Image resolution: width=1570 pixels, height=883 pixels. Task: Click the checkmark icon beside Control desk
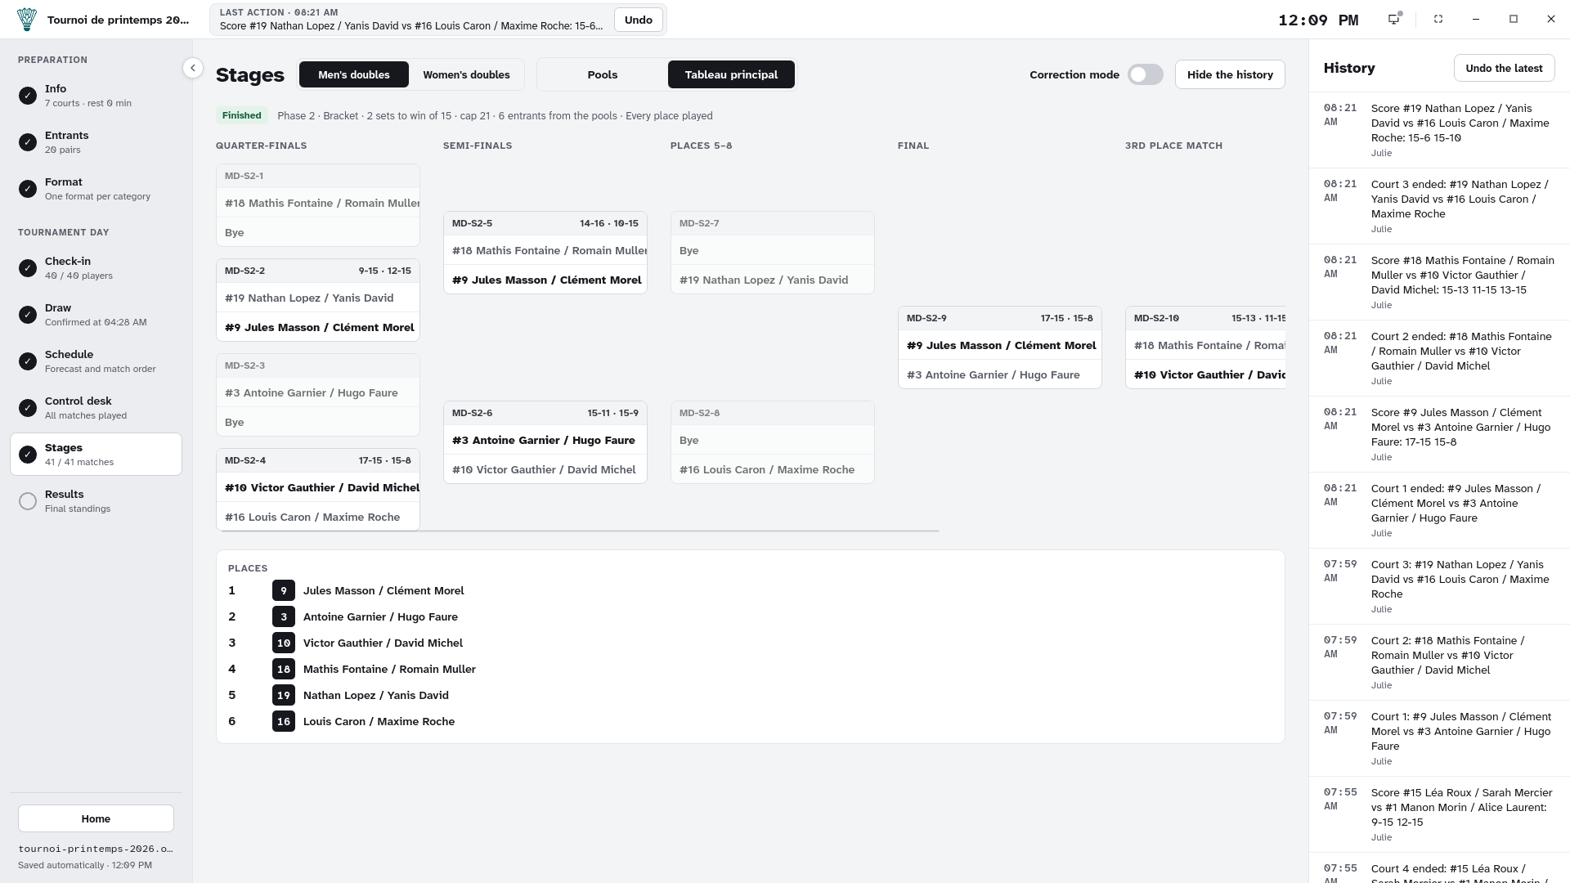tap(28, 408)
